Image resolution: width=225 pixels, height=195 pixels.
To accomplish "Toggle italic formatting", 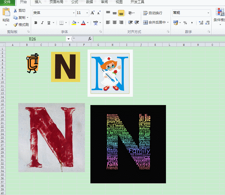I will (x=42, y=23).
